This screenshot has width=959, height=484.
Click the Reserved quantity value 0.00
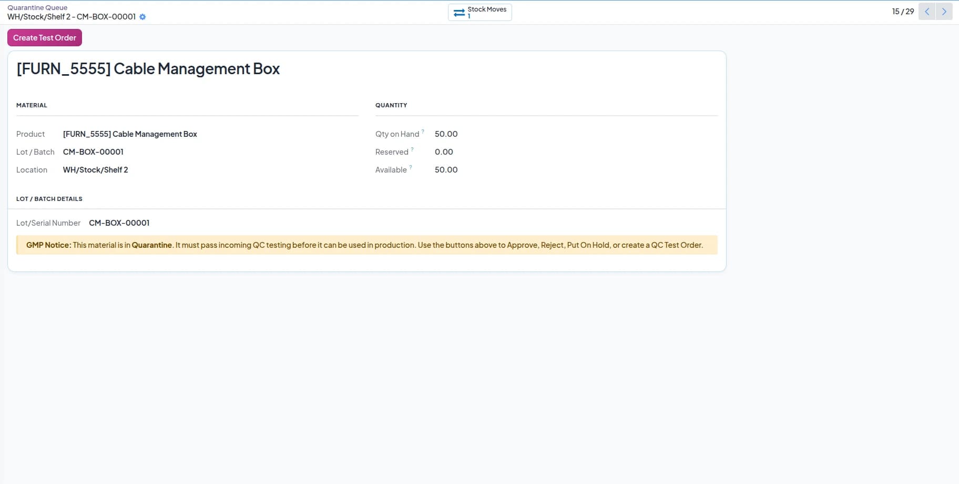pos(444,152)
